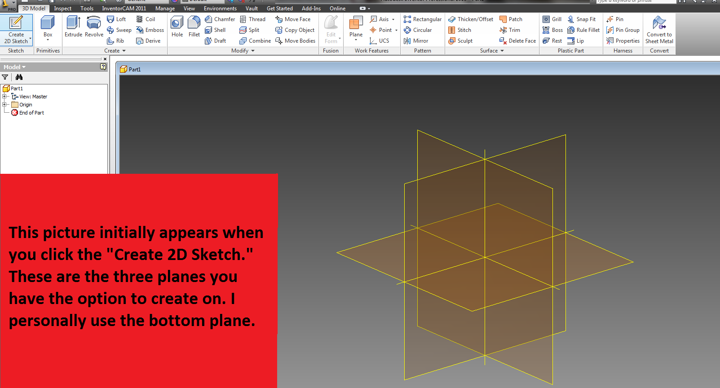720x388 pixels.
Task: Open the model browser filter icon
Action: point(5,77)
